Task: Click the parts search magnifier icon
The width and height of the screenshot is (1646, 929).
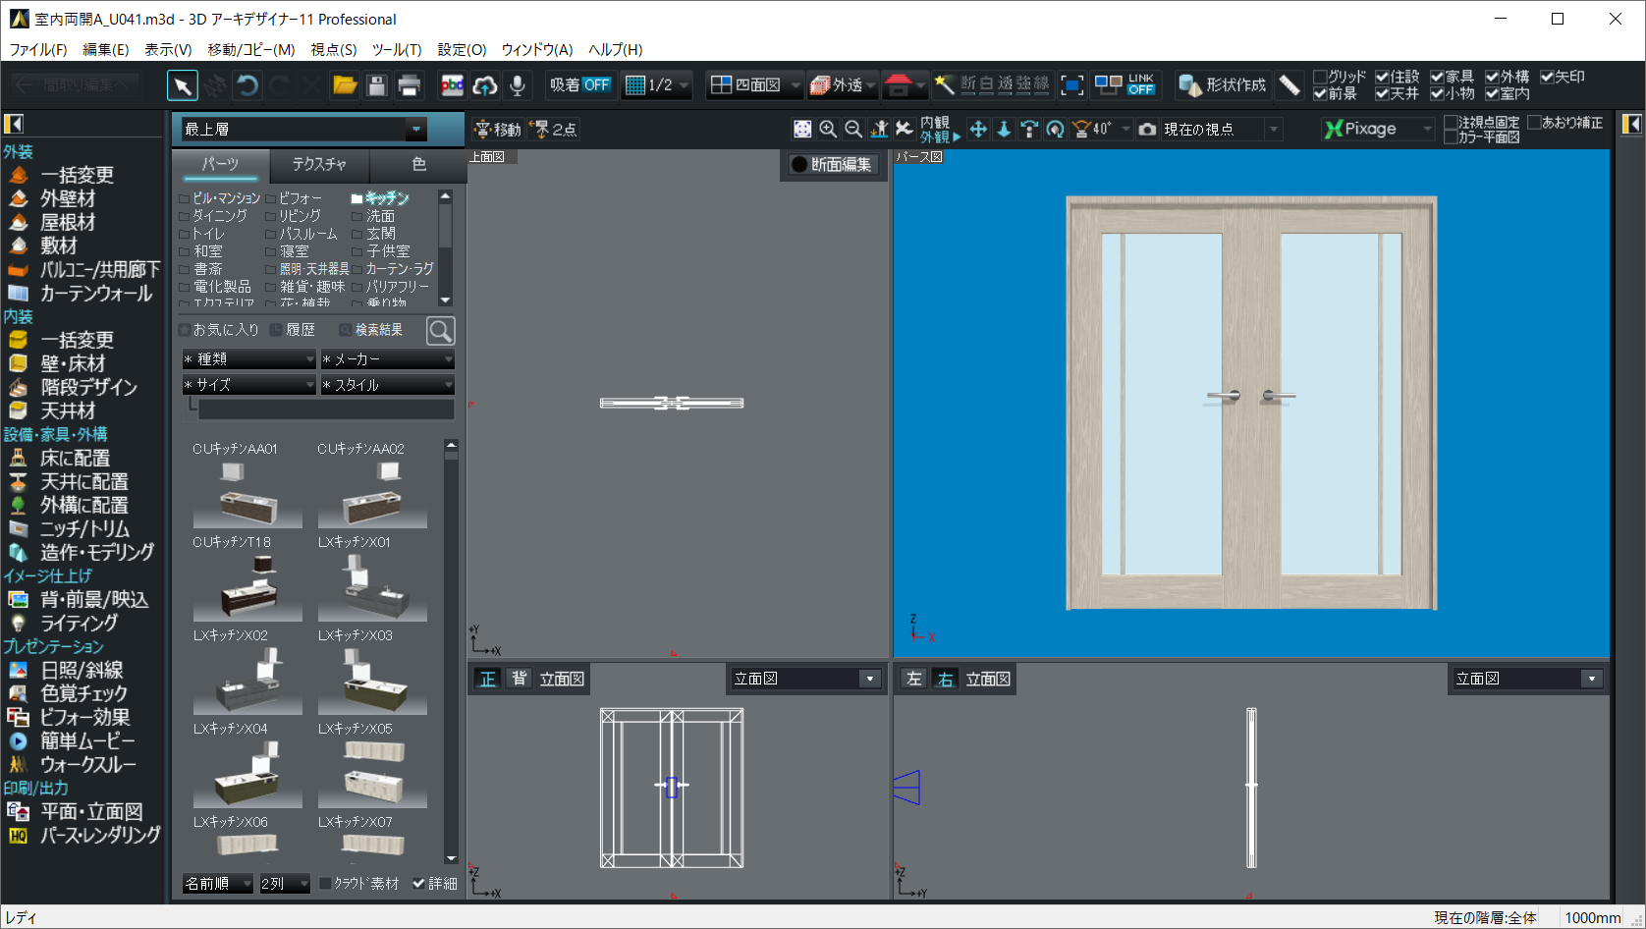Action: coord(440,331)
